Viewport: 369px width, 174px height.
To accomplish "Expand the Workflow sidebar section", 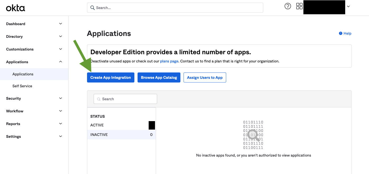I will pyautogui.click(x=61, y=111).
